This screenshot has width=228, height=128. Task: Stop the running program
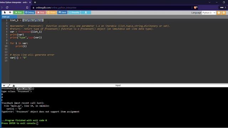tap(41, 12)
